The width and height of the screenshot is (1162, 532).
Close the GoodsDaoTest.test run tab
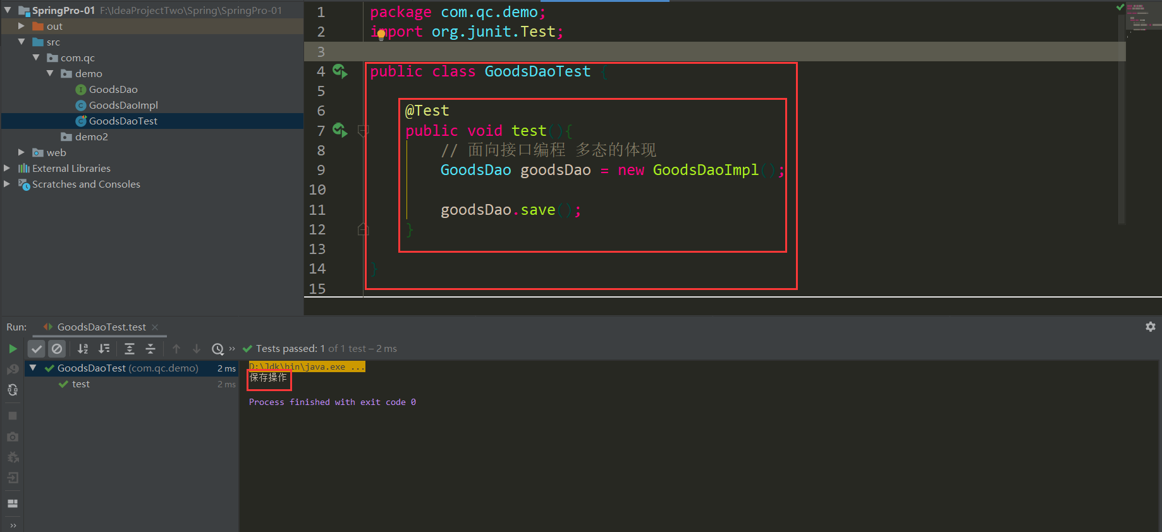(155, 327)
